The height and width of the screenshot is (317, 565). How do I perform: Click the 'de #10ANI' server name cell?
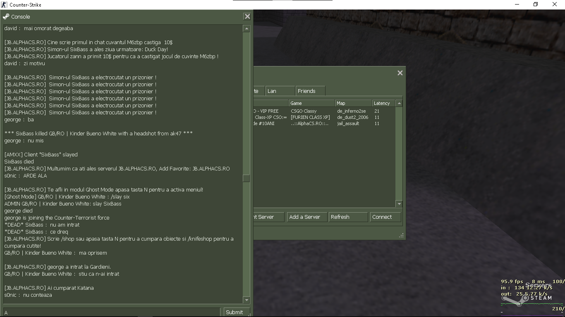[x=264, y=123]
